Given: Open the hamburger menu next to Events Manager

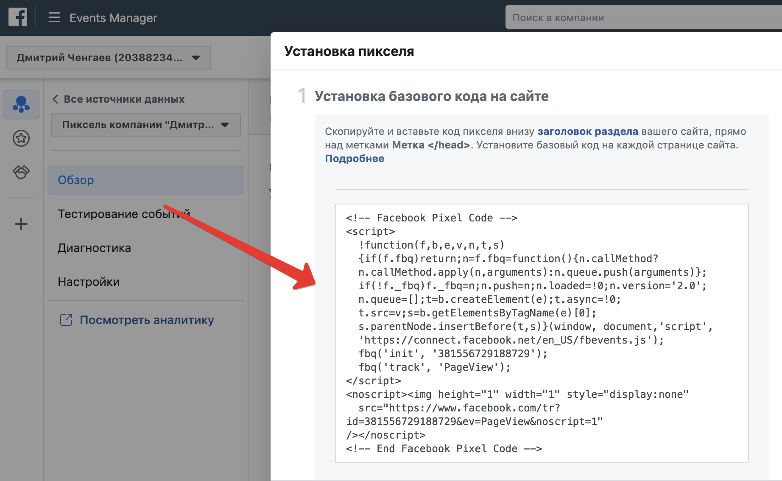Looking at the screenshot, I should pyautogui.click(x=54, y=17).
